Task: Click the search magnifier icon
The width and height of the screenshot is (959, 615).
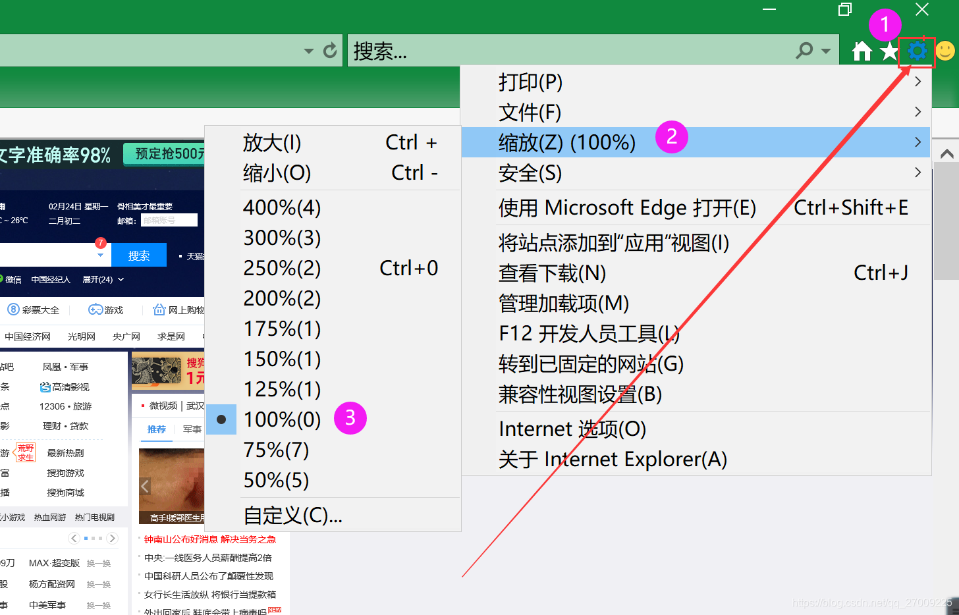Action: 804,50
